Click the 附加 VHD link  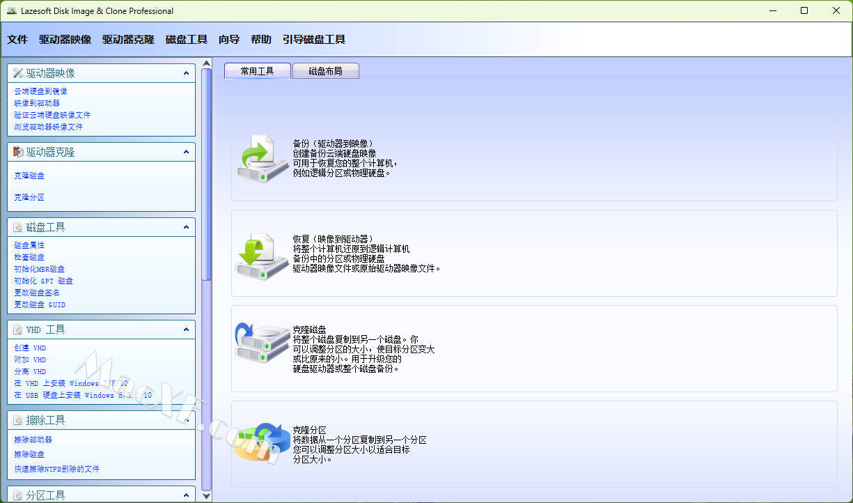(30, 359)
